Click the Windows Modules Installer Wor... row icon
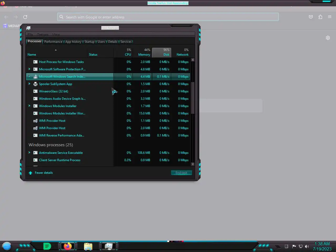336x252 pixels. click(35, 113)
